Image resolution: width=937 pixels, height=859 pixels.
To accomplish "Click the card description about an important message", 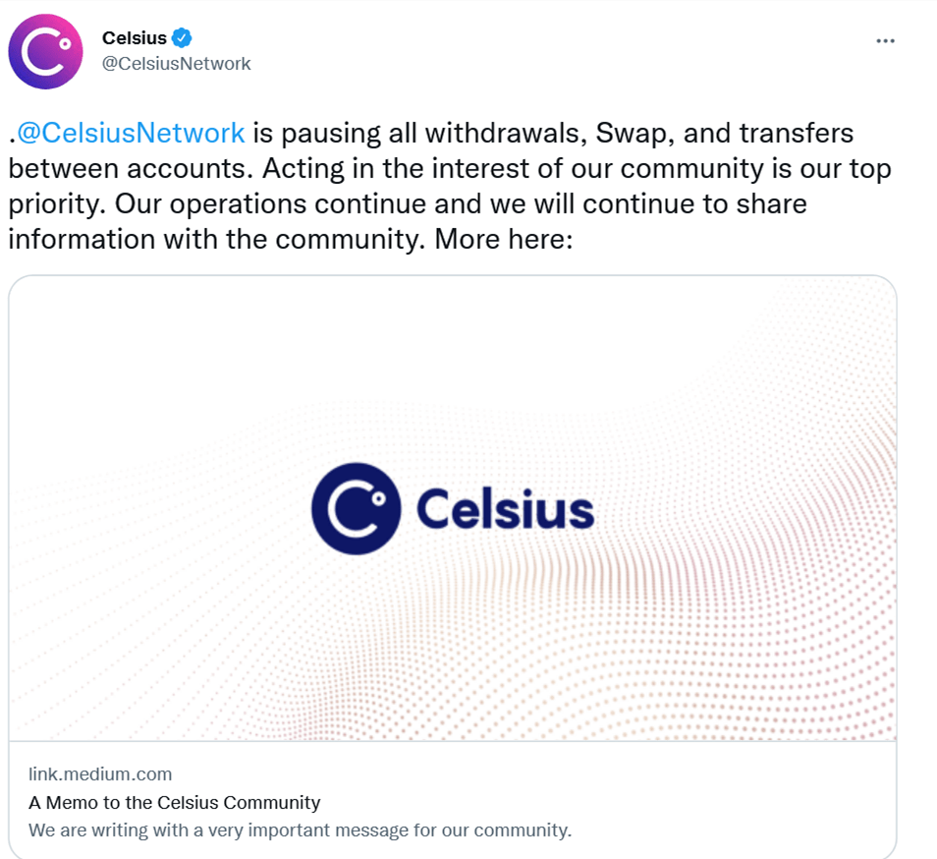I will click(300, 830).
